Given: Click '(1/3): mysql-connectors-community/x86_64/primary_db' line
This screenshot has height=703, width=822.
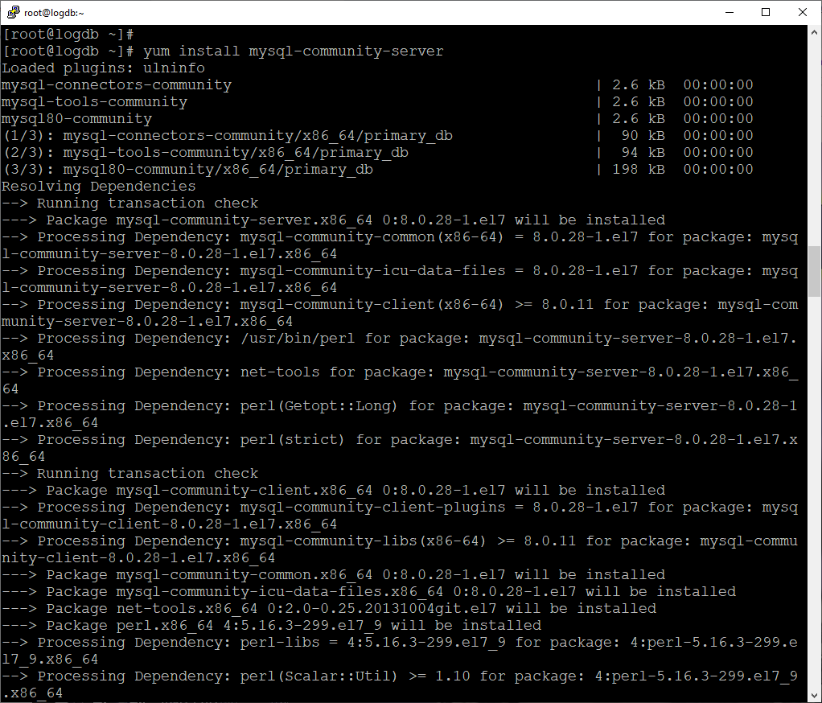Looking at the screenshot, I should 377,136.
